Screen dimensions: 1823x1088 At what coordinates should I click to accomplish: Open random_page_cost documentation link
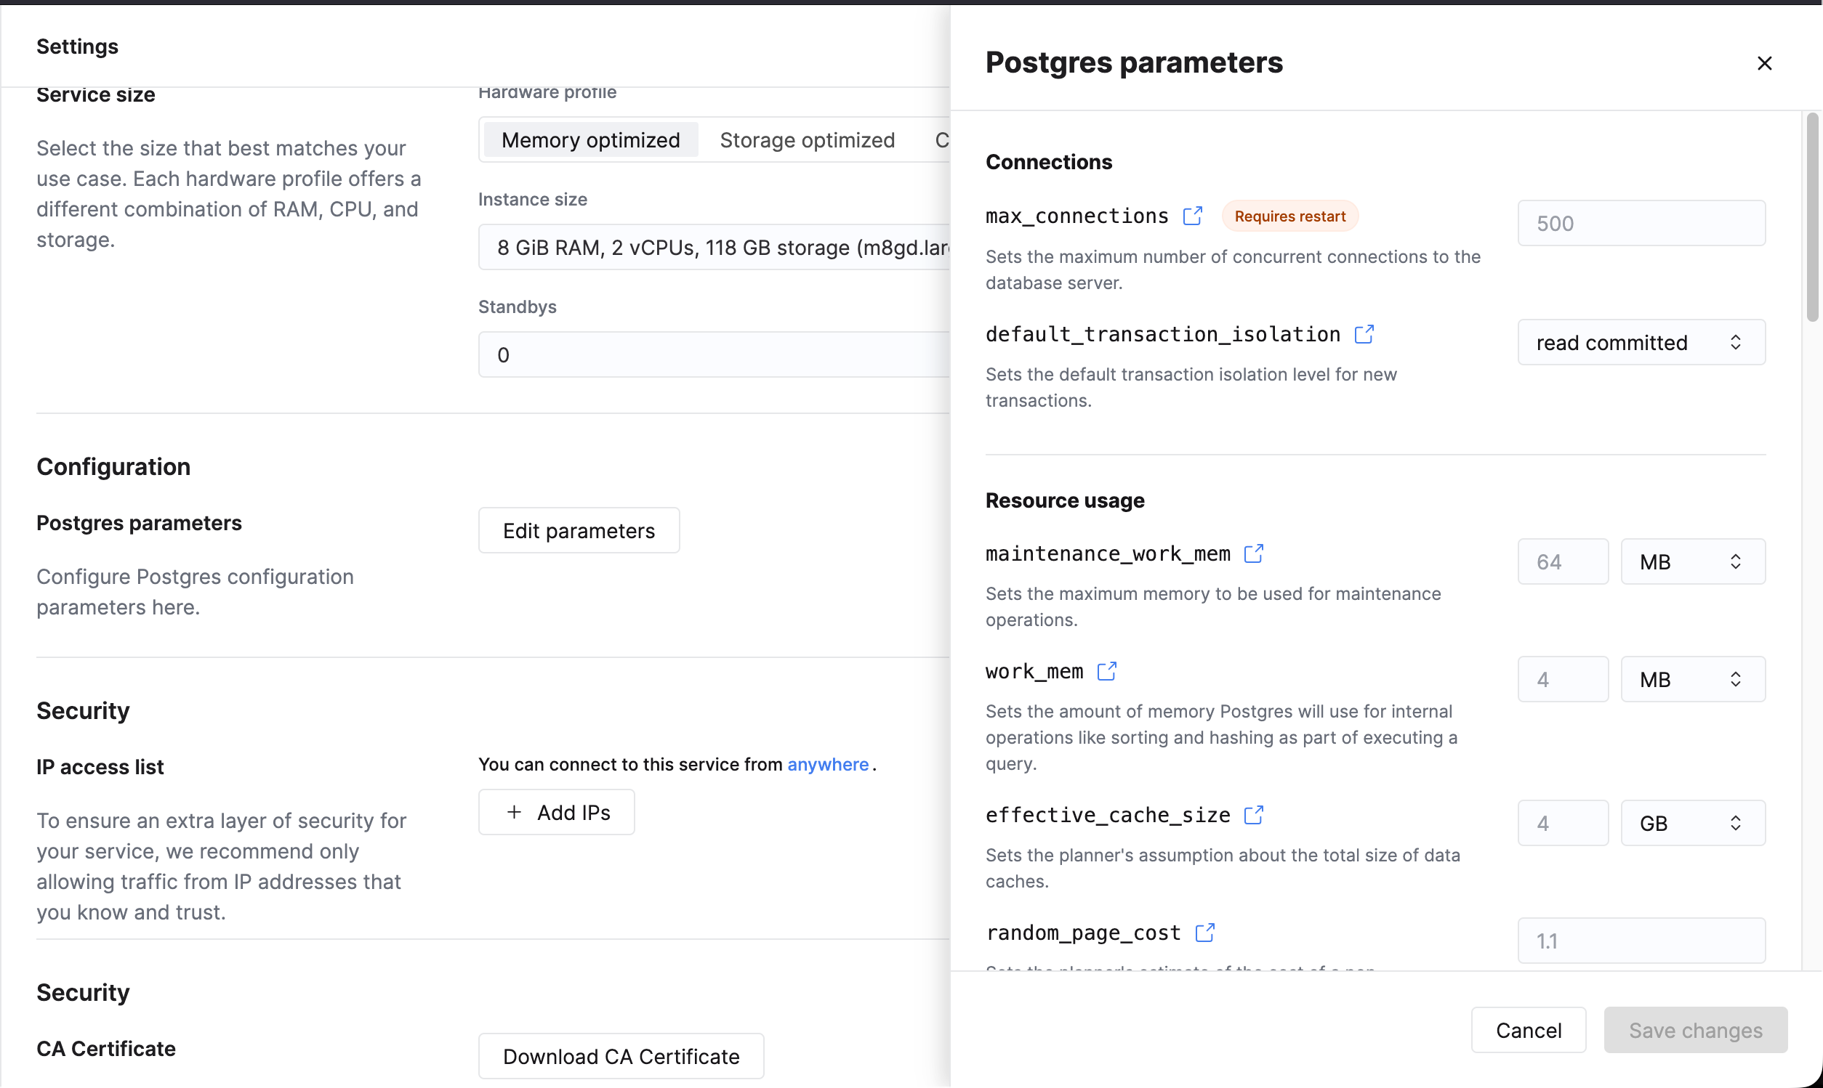click(x=1205, y=932)
